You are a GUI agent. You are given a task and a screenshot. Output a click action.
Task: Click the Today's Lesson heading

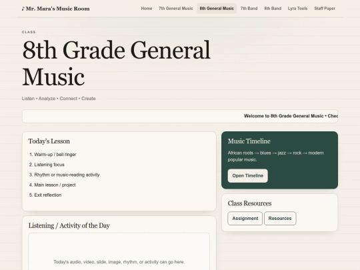pyautogui.click(x=49, y=141)
